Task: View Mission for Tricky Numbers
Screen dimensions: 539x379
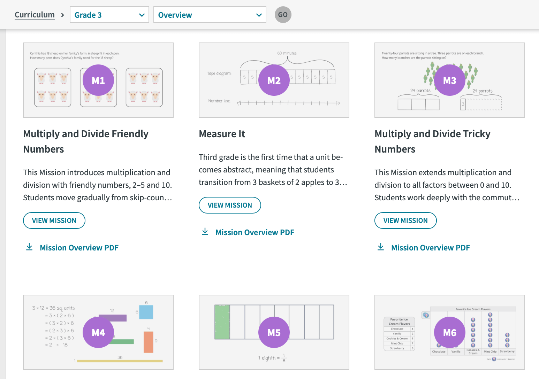Action: tap(405, 221)
